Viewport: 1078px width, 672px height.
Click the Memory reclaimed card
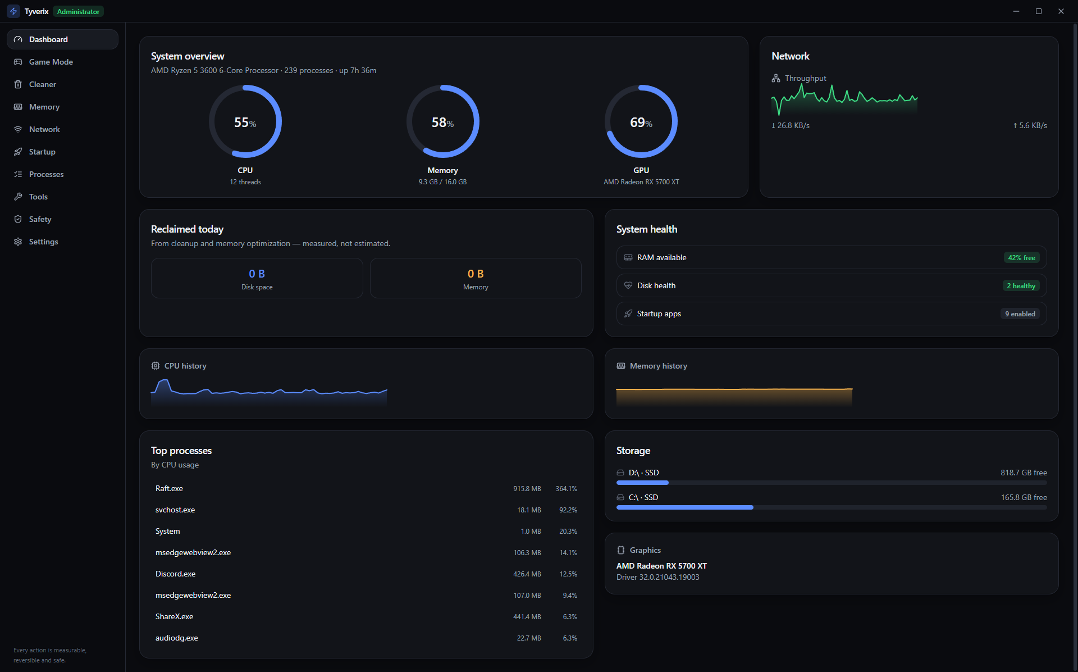[x=476, y=278]
